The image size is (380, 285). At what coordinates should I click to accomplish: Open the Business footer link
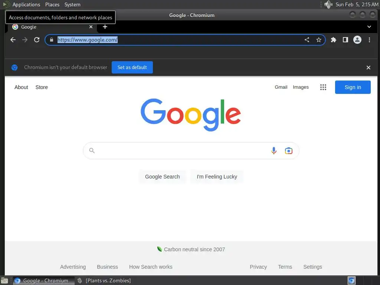point(107,267)
